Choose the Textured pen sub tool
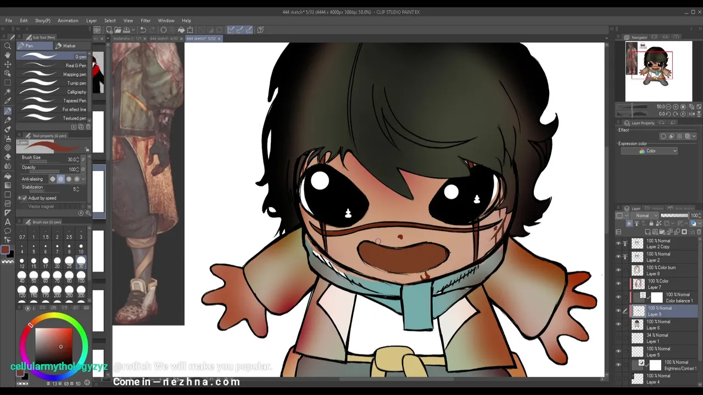Screen dimensions: 703x395 pyautogui.click(x=52, y=119)
